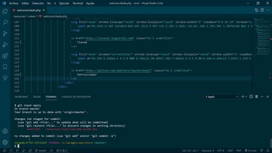Open the Ayuda menu
The width and height of the screenshot is (272, 153).
[x=90, y=3]
